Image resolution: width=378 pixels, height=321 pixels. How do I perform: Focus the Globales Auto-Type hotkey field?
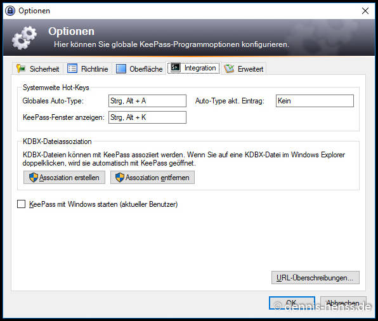[x=147, y=101]
